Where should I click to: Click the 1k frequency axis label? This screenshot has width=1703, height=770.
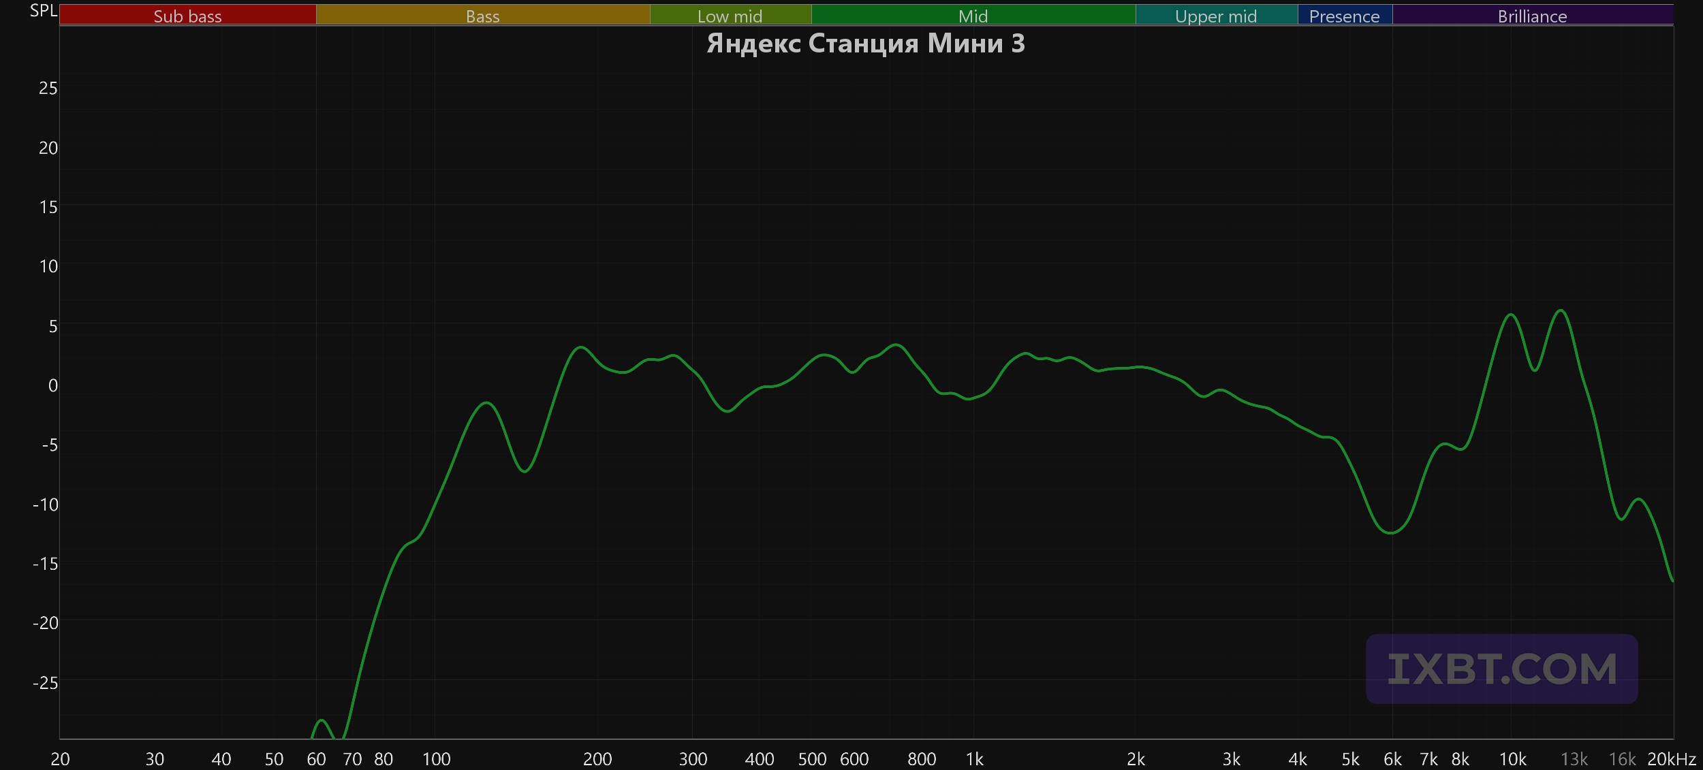point(974,759)
